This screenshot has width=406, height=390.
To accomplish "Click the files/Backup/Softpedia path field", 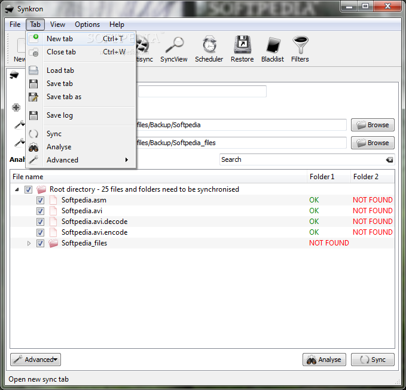I will [x=242, y=125].
